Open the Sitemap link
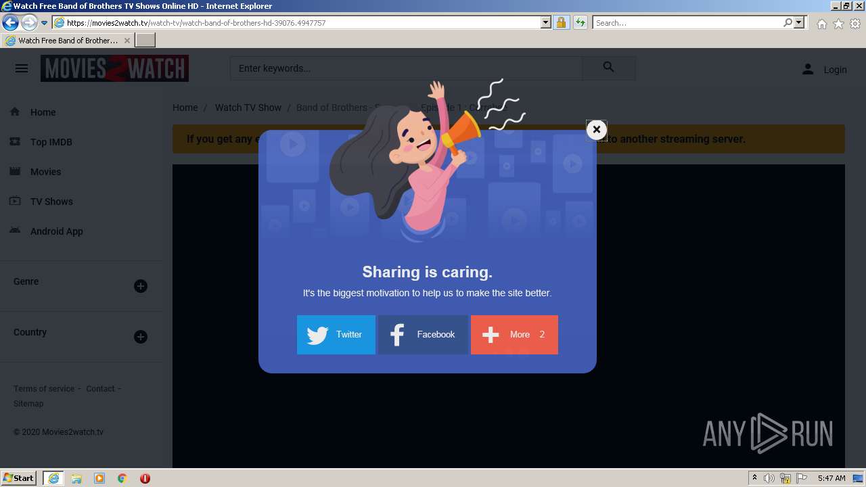 pos(28,404)
